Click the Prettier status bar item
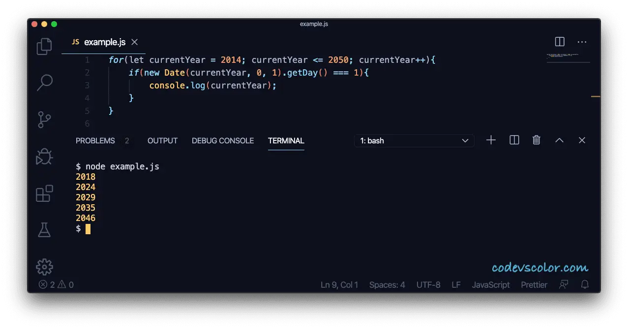The height and width of the screenshot is (329, 628). point(534,285)
